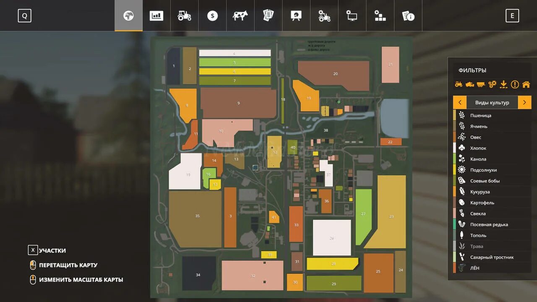Toggle Ячмень crop filter
Viewport: 537px width, 302px height.
492,126
